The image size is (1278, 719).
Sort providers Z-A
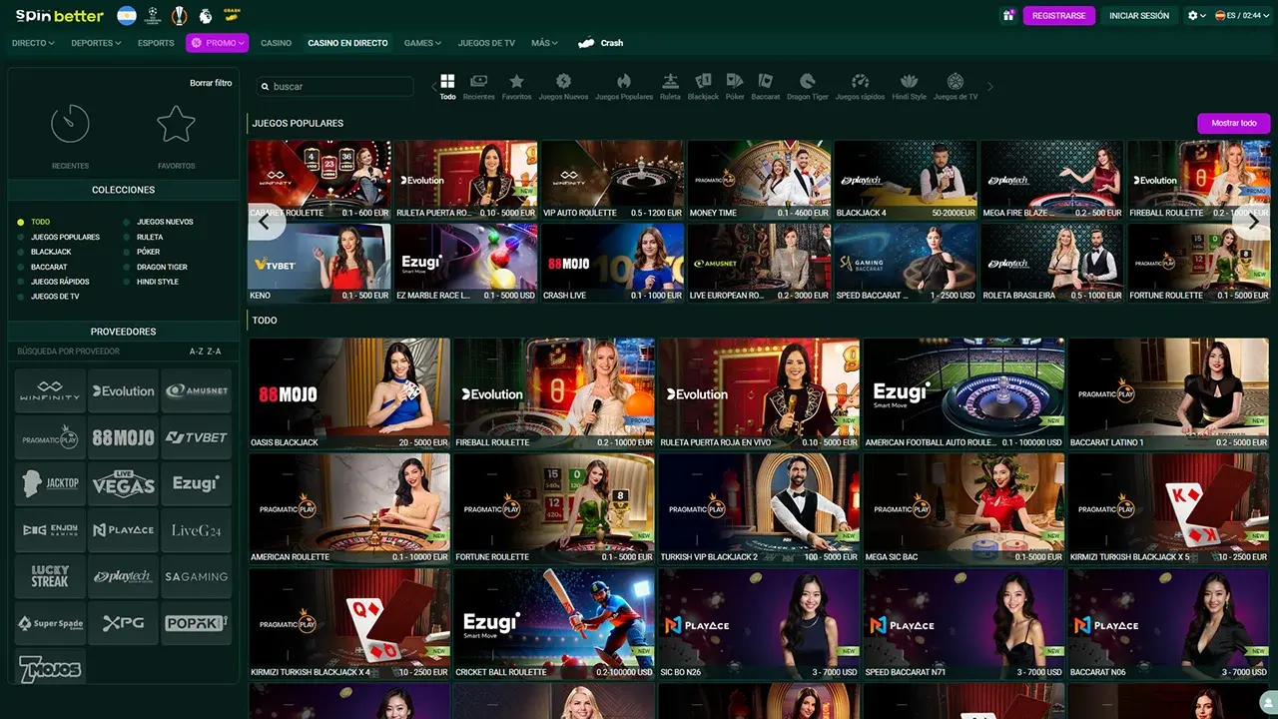214,352
